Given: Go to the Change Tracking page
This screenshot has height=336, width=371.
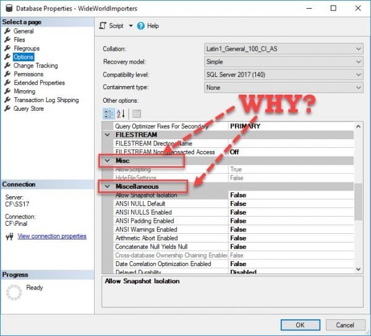Looking at the screenshot, I should pos(35,66).
